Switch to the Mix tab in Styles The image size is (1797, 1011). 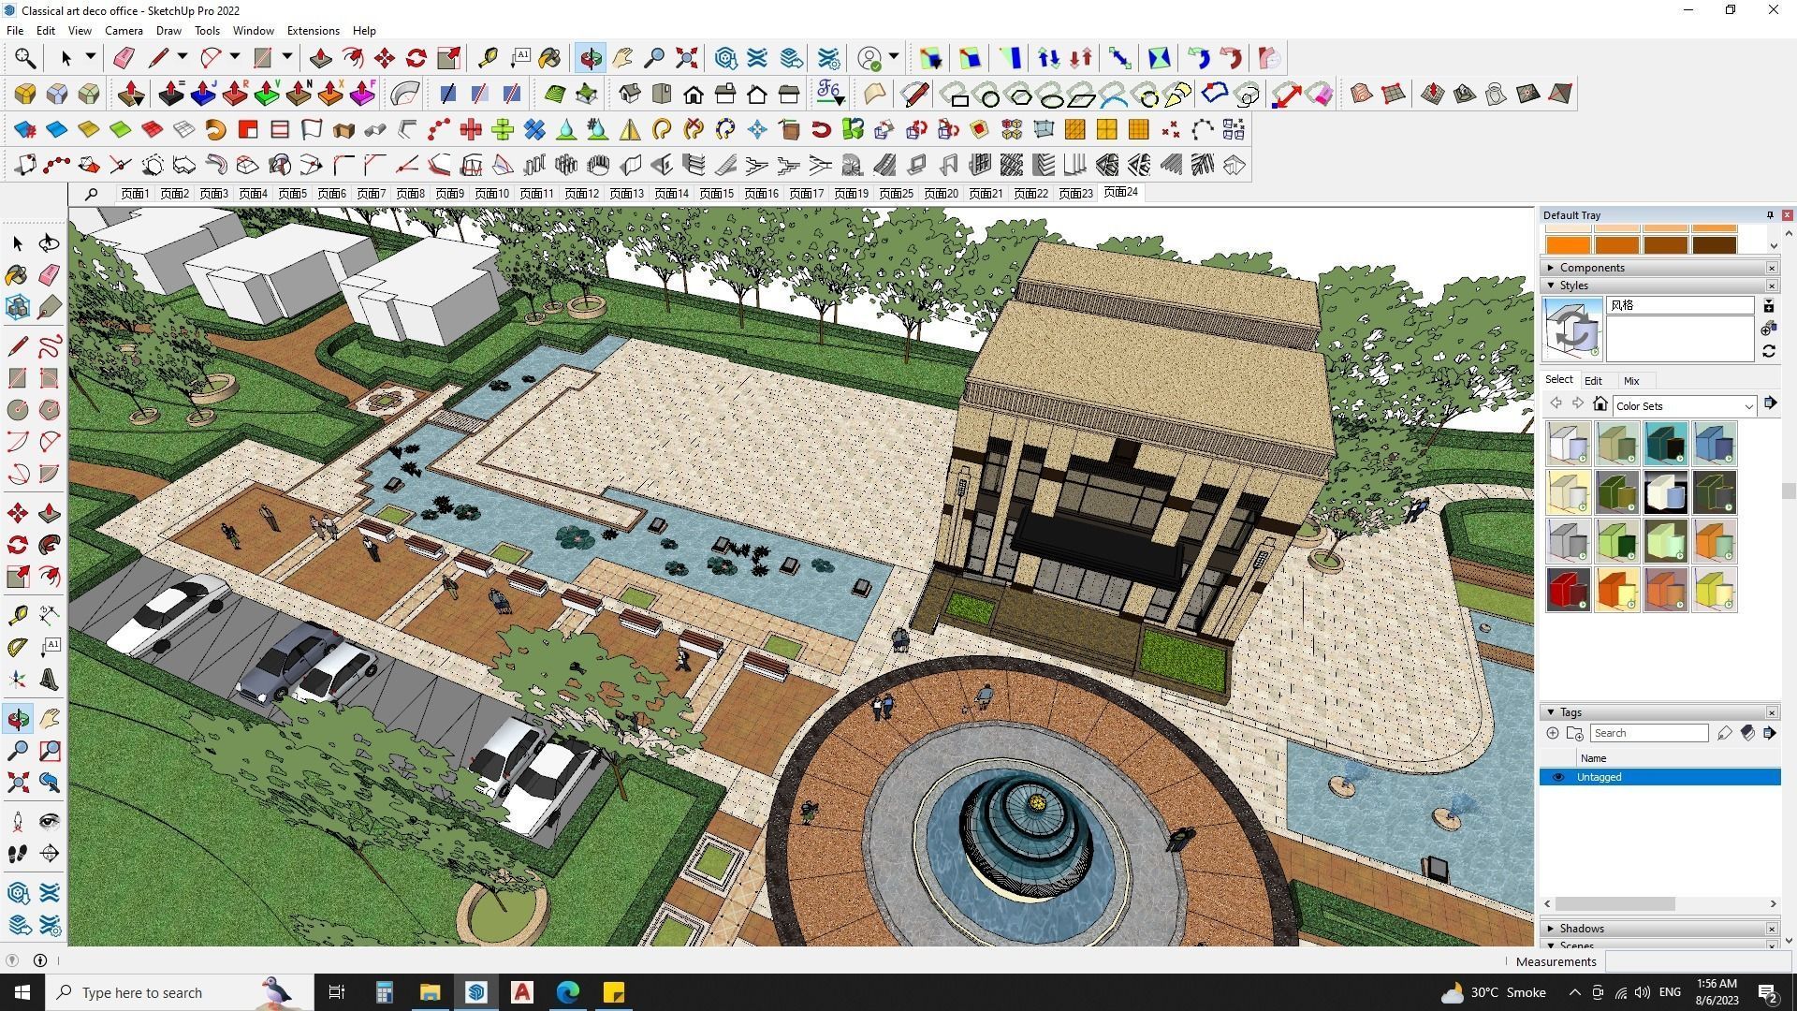[1631, 381]
